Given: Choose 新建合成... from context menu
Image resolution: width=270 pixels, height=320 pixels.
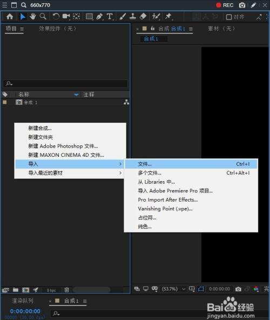Looking at the screenshot, I should pos(70,128).
